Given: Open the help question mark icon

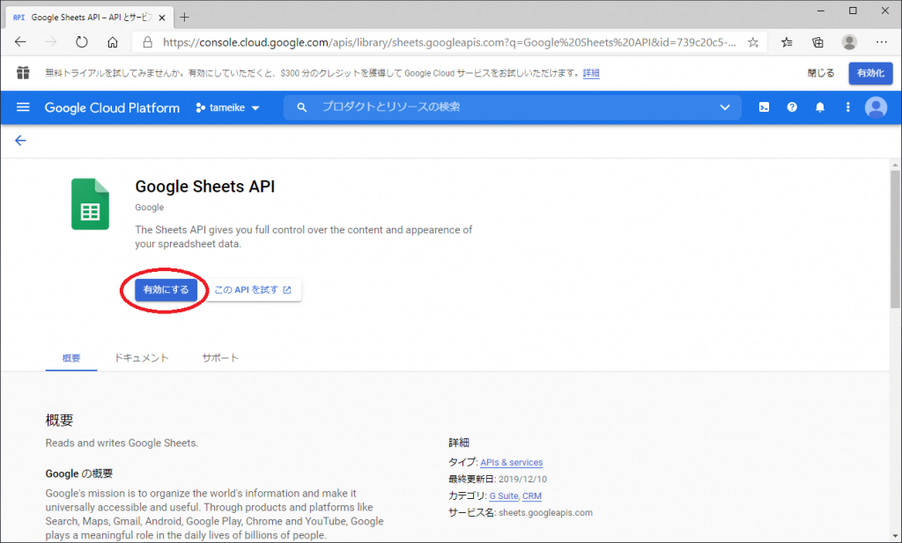Looking at the screenshot, I should point(792,107).
